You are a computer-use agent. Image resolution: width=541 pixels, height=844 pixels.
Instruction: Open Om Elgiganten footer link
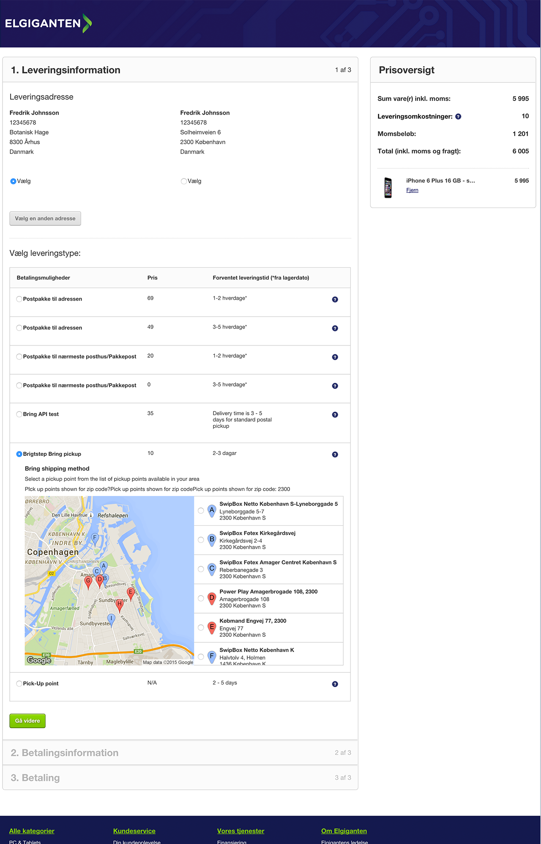tap(344, 831)
